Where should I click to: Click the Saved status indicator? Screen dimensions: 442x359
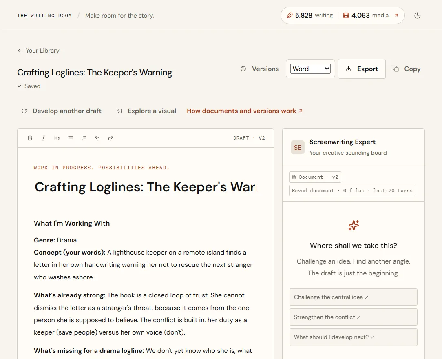(29, 86)
